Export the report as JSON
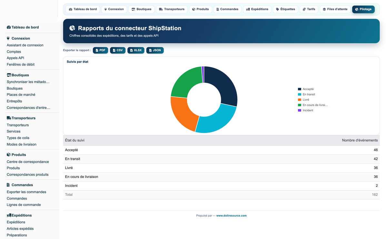Image resolution: width=387 pixels, height=239 pixels. (155, 50)
